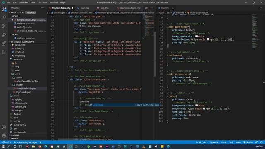The height and width of the screenshot is (149, 265).
Task: Open web.config in the explorer tree
Action: (20, 55)
